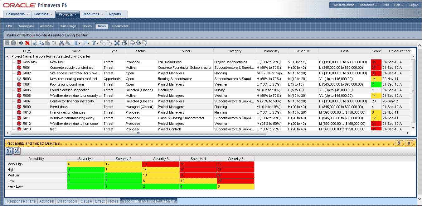Click the scissors Cut icon
This screenshot has width=422, height=206.
[35, 43]
